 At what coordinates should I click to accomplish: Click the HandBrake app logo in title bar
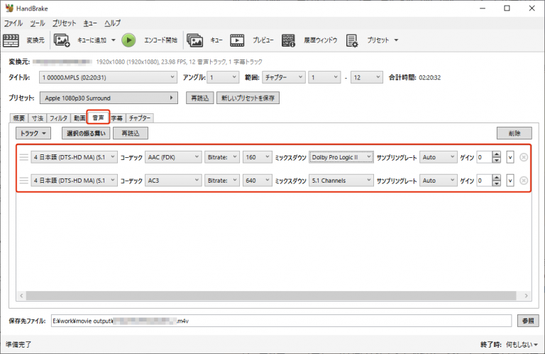pyautogui.click(x=9, y=8)
